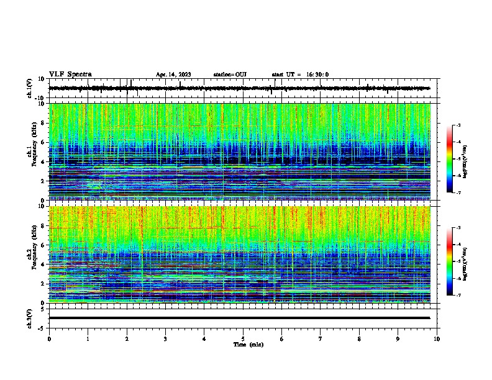Click the "1" tick on Time axis

pyautogui.click(x=88, y=339)
